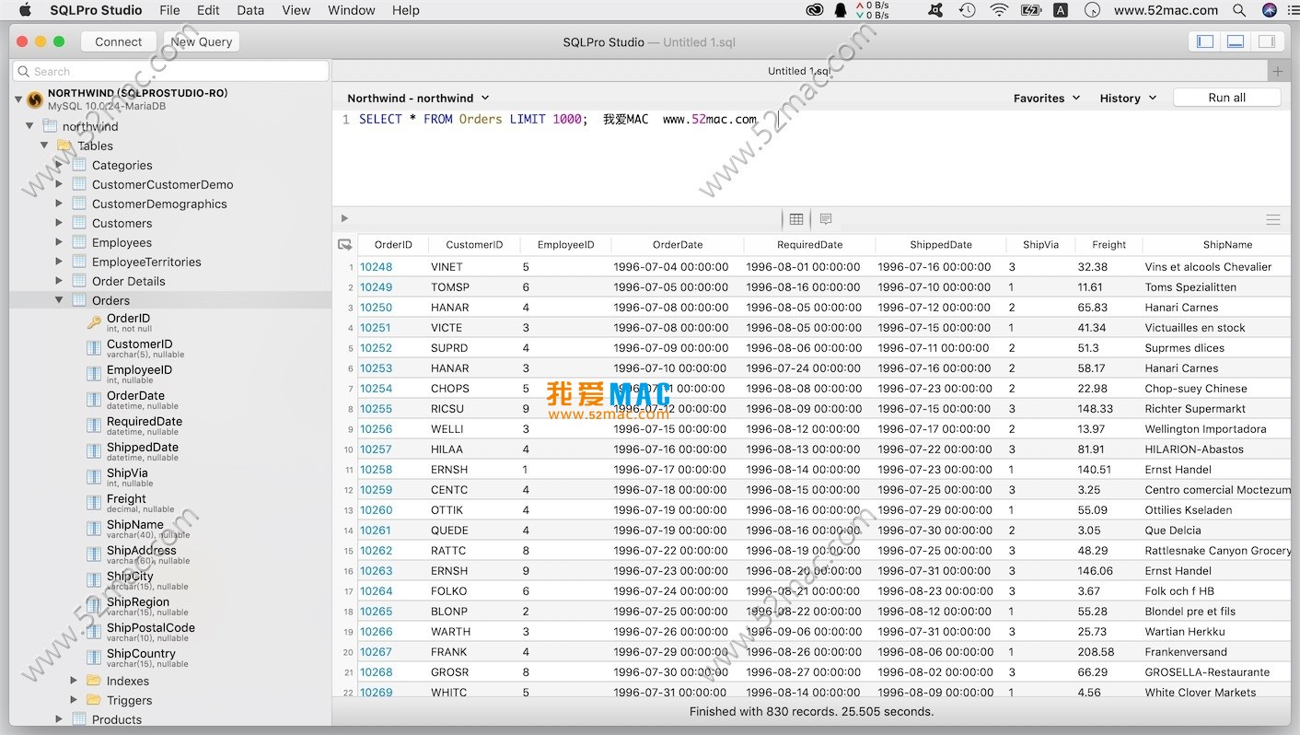Open the Edit menu

[x=209, y=10]
